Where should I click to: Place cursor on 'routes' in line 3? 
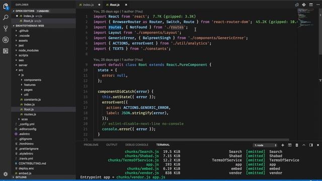[x=115, y=27]
